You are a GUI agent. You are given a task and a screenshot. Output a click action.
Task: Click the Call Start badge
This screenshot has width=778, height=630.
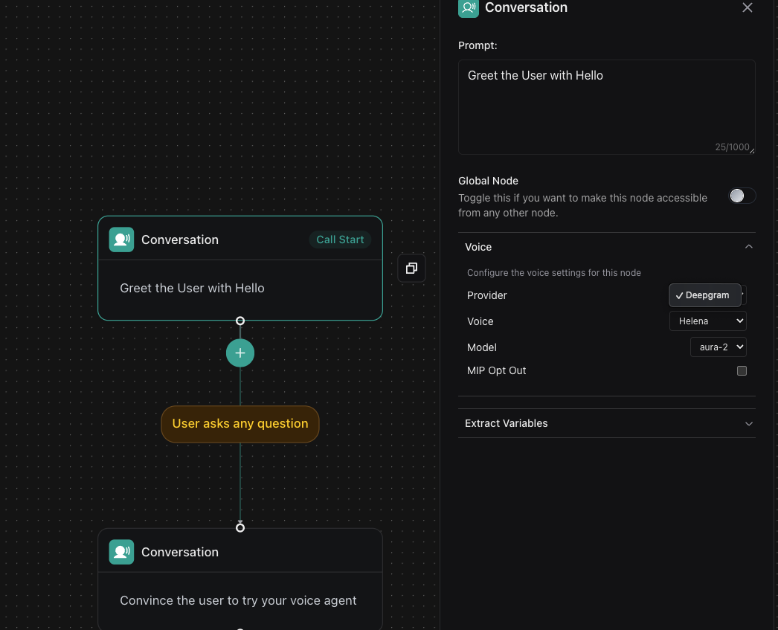coord(340,240)
